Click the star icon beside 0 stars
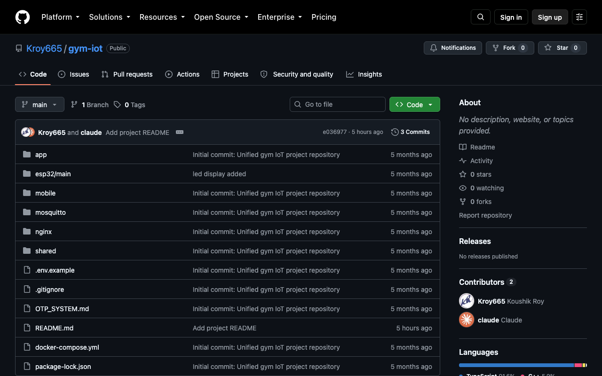The image size is (602, 376). tap(463, 174)
